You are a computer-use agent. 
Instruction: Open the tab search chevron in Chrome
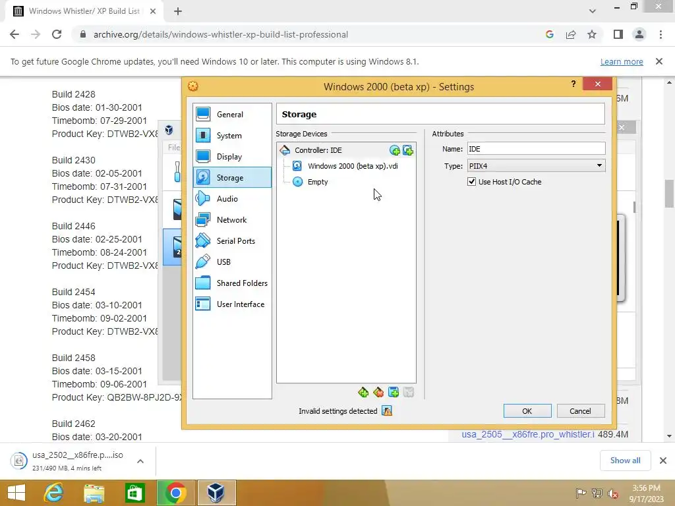coord(593,11)
